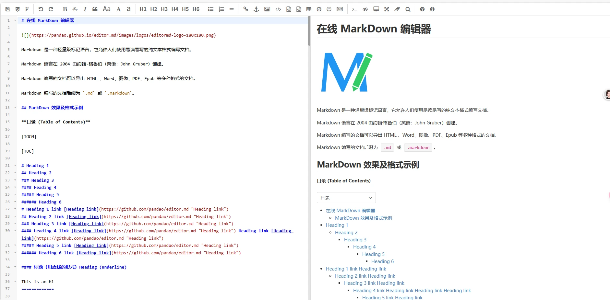
Task: Open the 目录 dropdown in the preview
Action: point(346,198)
